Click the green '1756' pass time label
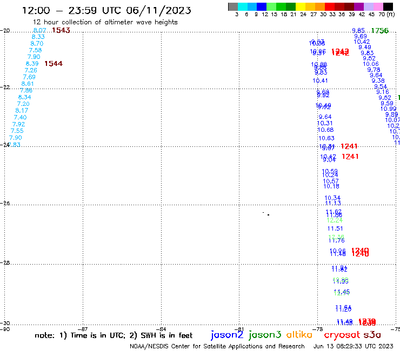 pyautogui.click(x=379, y=31)
